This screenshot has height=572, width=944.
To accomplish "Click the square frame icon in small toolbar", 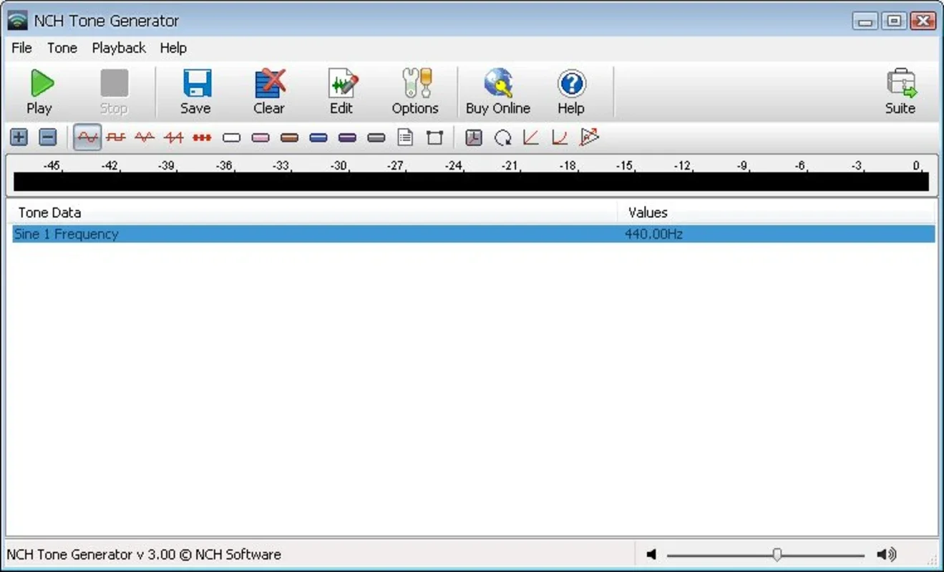I will point(434,137).
